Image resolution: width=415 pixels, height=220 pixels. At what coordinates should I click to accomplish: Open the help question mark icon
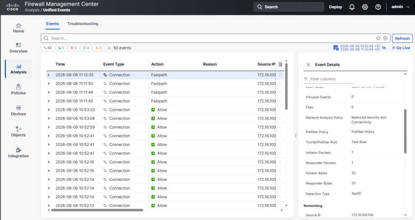pos(378,7)
